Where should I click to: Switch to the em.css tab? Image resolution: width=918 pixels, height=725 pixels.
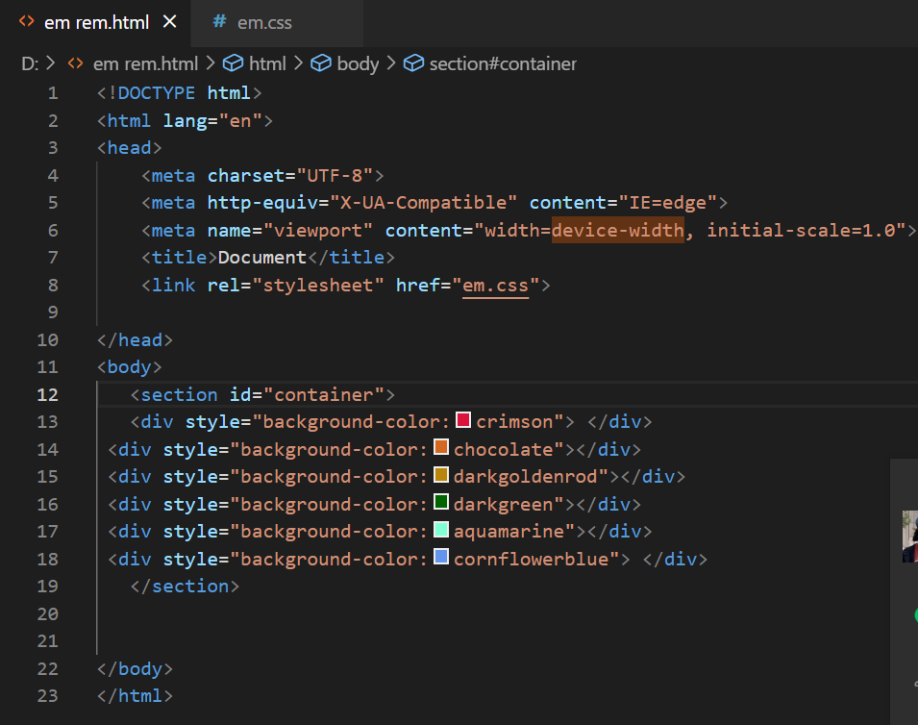coord(264,22)
